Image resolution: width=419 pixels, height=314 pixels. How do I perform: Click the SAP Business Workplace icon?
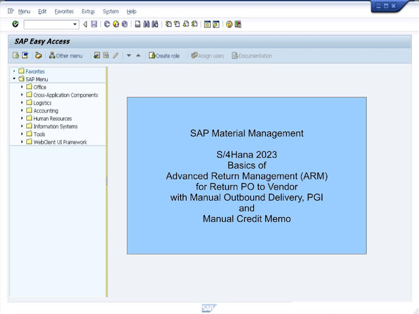tap(39, 56)
